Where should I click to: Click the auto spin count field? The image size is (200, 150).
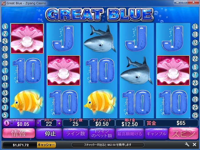pyautogui.click(x=49, y=124)
